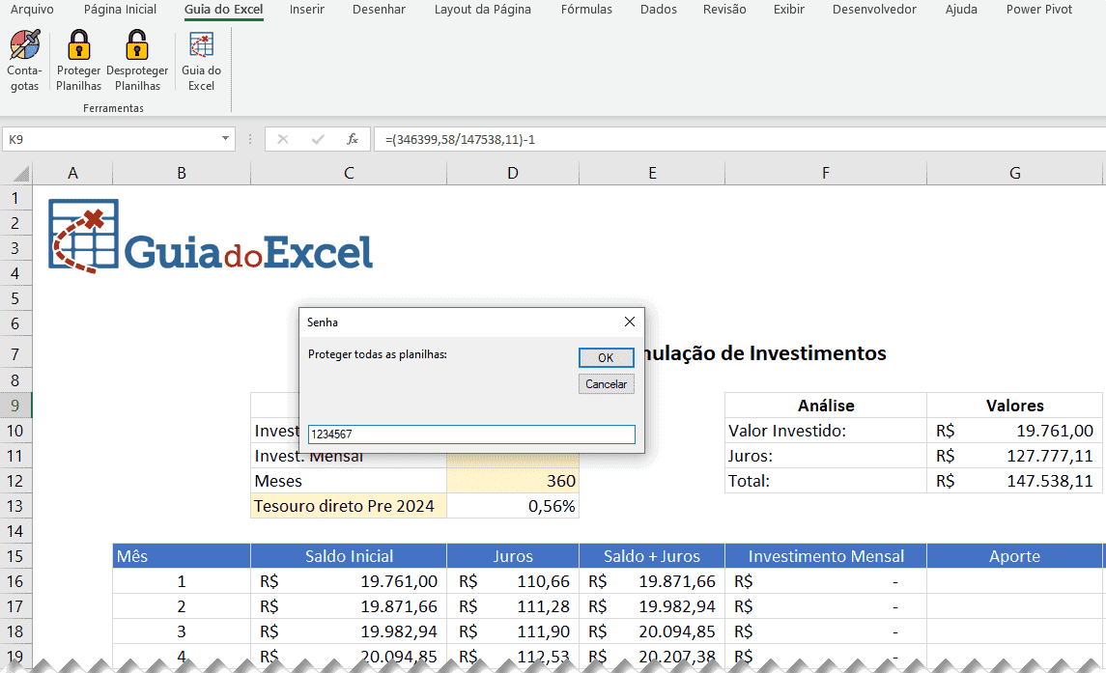Select row 13 header
The image size is (1106, 673).
[x=14, y=506]
